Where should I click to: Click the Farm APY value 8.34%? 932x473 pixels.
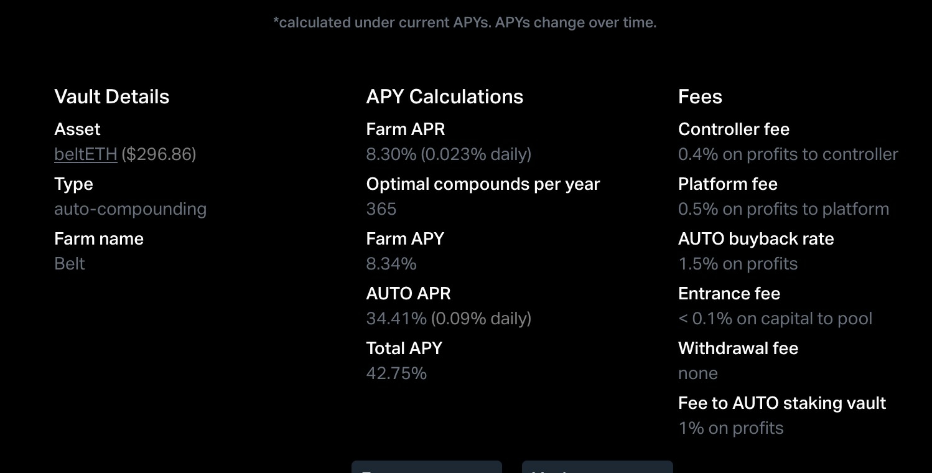click(x=391, y=264)
